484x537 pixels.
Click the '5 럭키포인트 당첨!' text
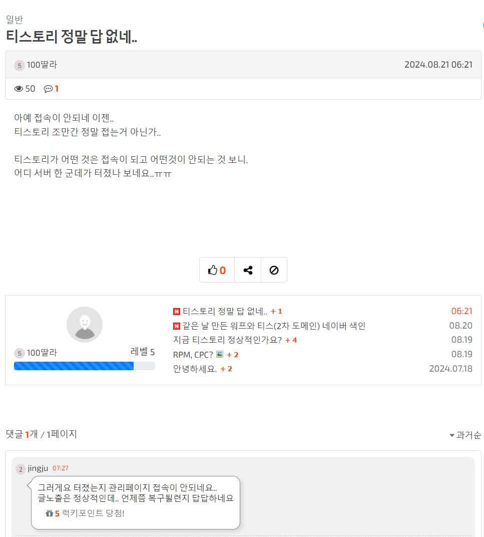pyautogui.click(x=90, y=513)
